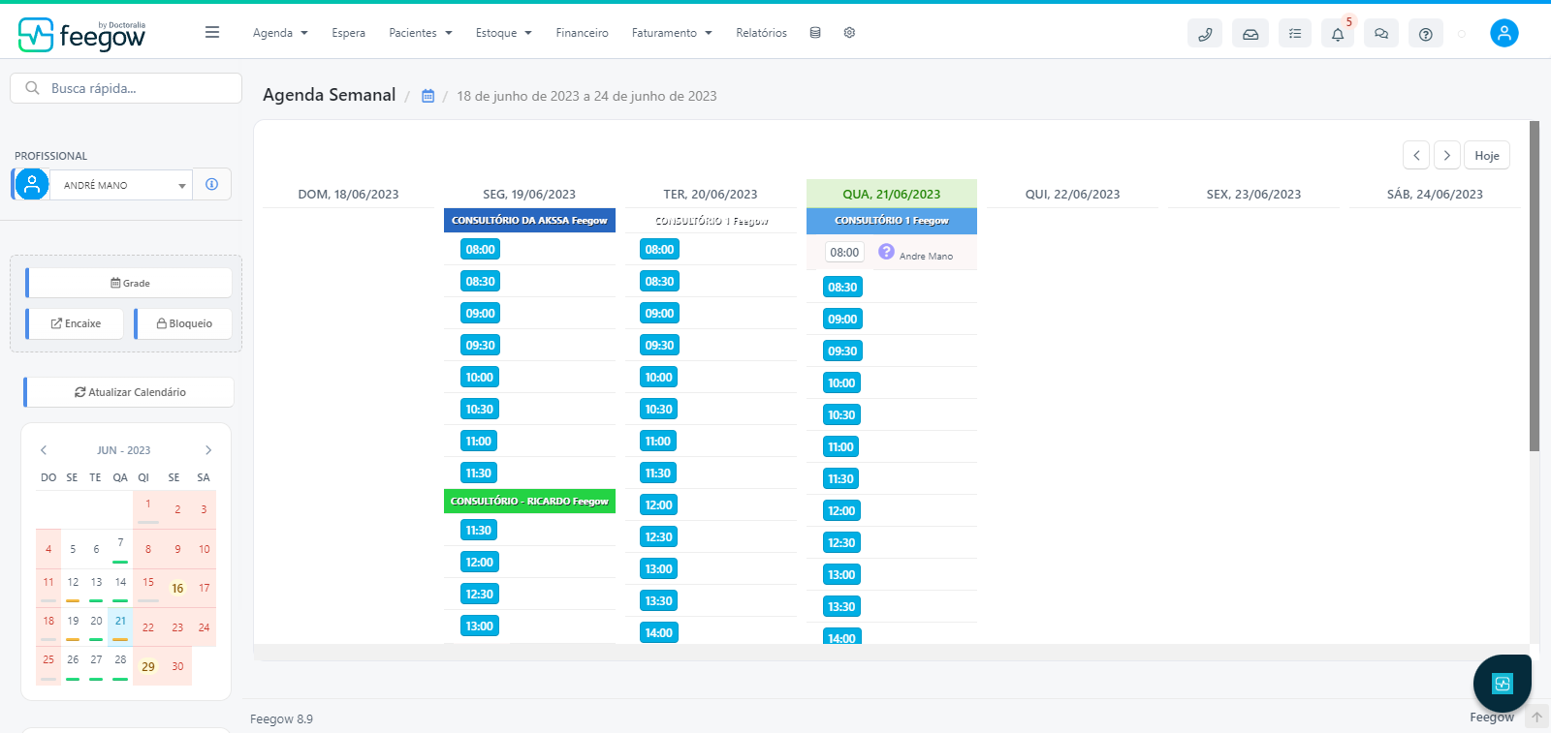Click the Encaixe button
Image resolution: width=1551 pixels, height=733 pixels.
pyautogui.click(x=75, y=323)
